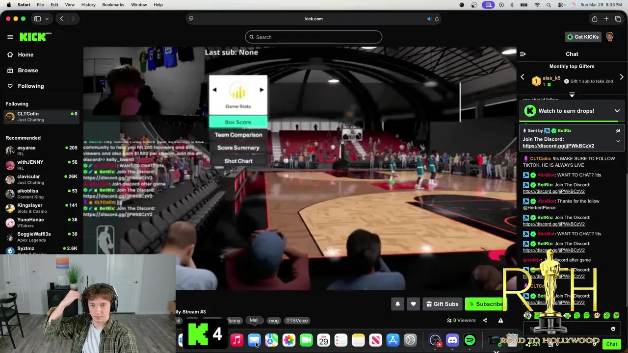Screen dimensions: 628x353
Task: Click the Get KICKs button
Action: 583,37
